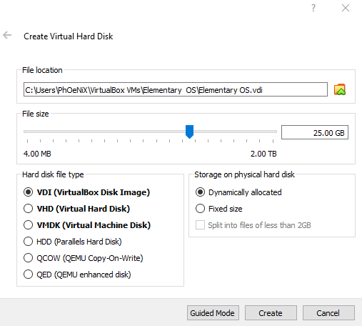Click the Create button
Screen dimensions: 362x326
[271, 313]
